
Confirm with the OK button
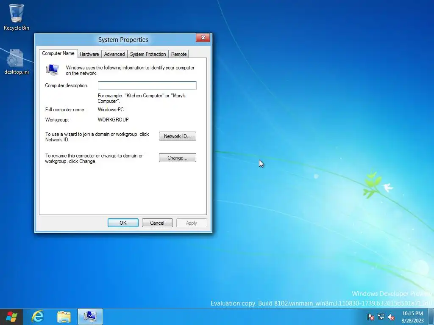123,223
